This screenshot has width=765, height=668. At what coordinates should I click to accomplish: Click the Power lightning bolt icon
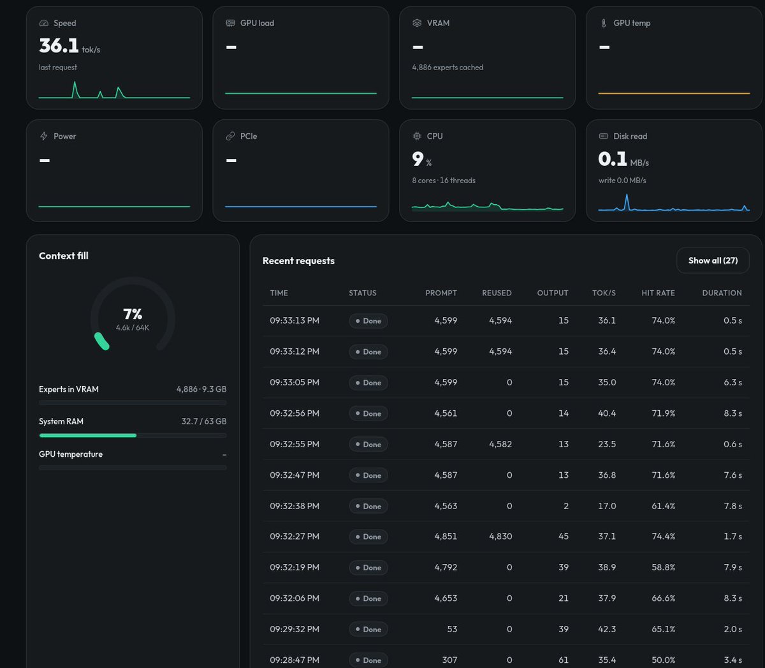(44, 136)
